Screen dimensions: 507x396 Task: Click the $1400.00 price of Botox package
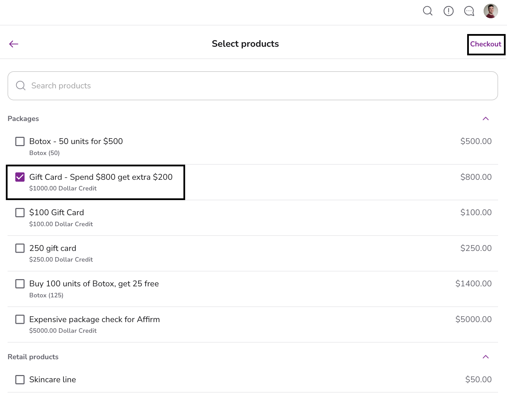point(473,284)
